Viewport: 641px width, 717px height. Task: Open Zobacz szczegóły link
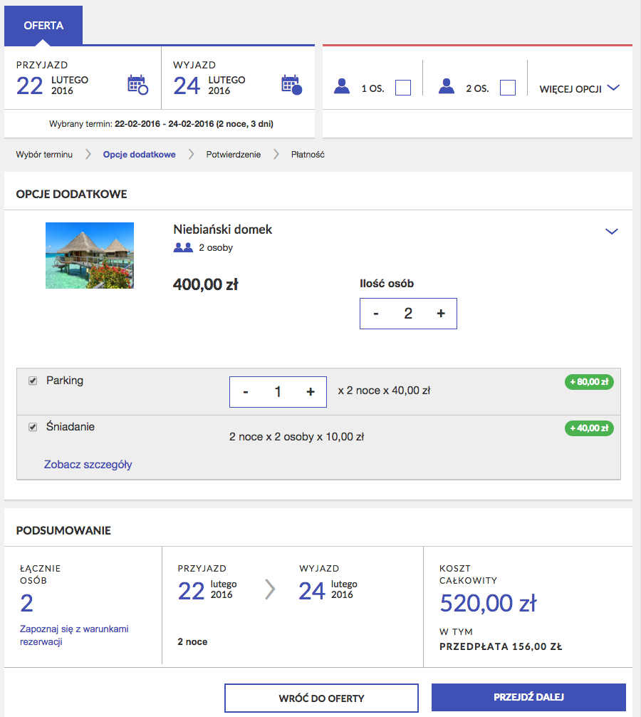(88, 465)
